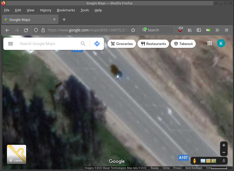This screenshot has height=171, width=234.
Task: Open the File menu
Action: pyautogui.click(x=7, y=10)
